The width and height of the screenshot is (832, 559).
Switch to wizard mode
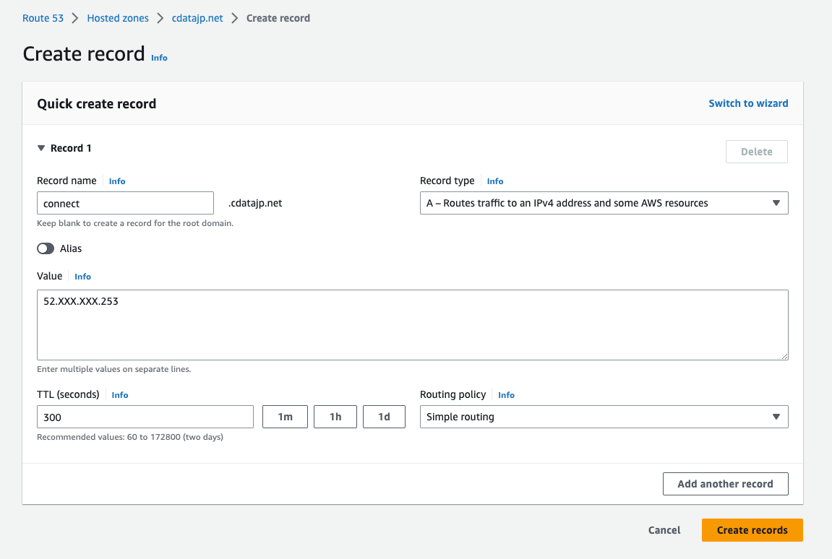(x=748, y=103)
